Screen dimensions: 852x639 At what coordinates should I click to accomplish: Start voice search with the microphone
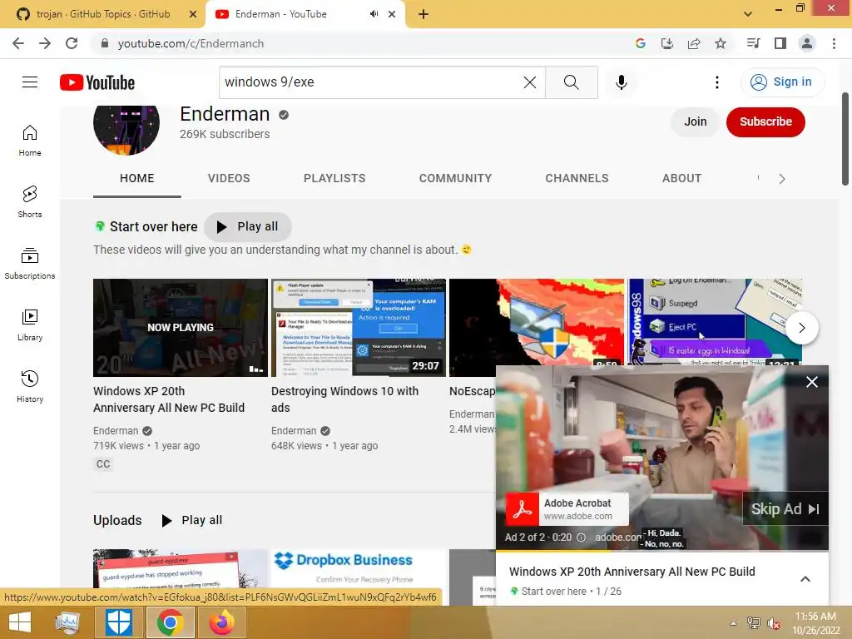pyautogui.click(x=622, y=82)
